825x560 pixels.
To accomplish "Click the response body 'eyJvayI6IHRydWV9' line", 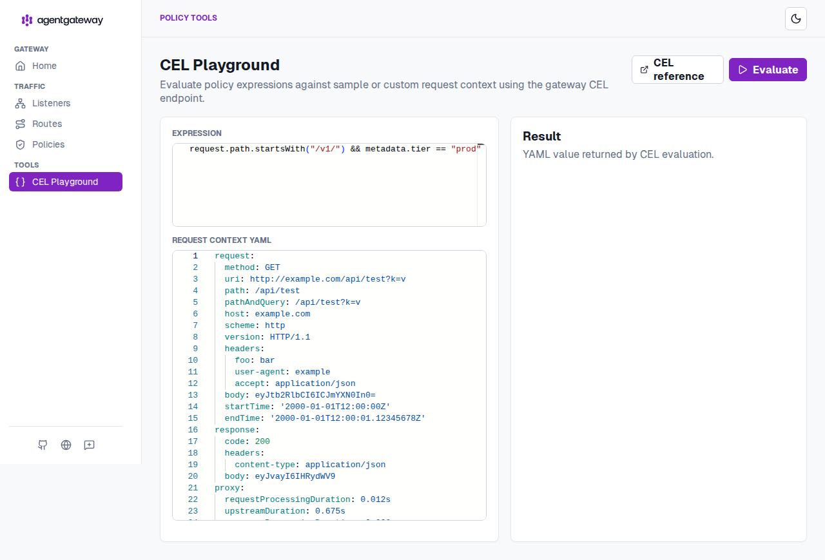I will click(x=280, y=476).
